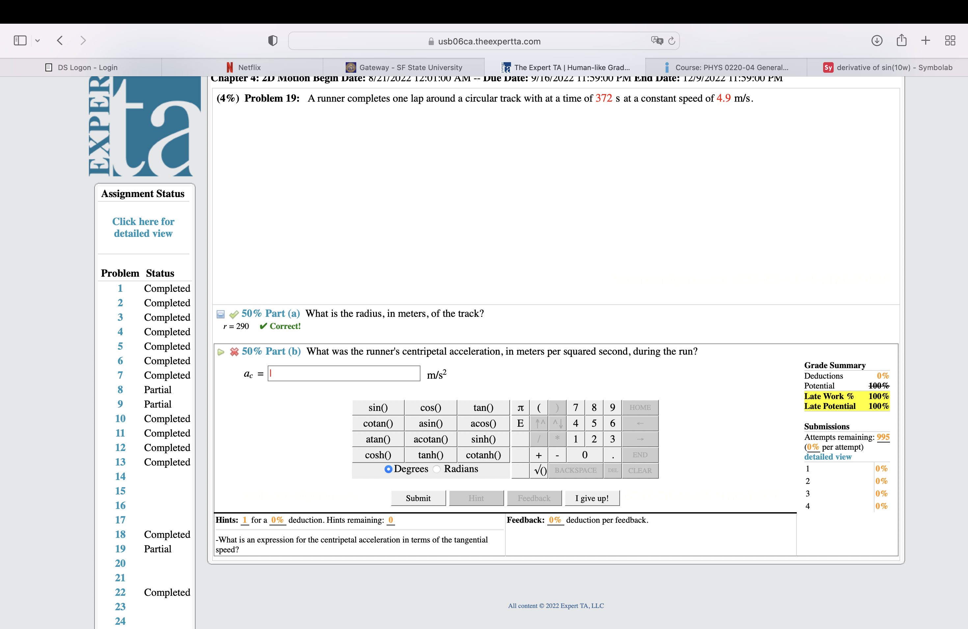The height and width of the screenshot is (629, 968).
Task: Click the centripetal acceleration input field
Action: pos(344,373)
